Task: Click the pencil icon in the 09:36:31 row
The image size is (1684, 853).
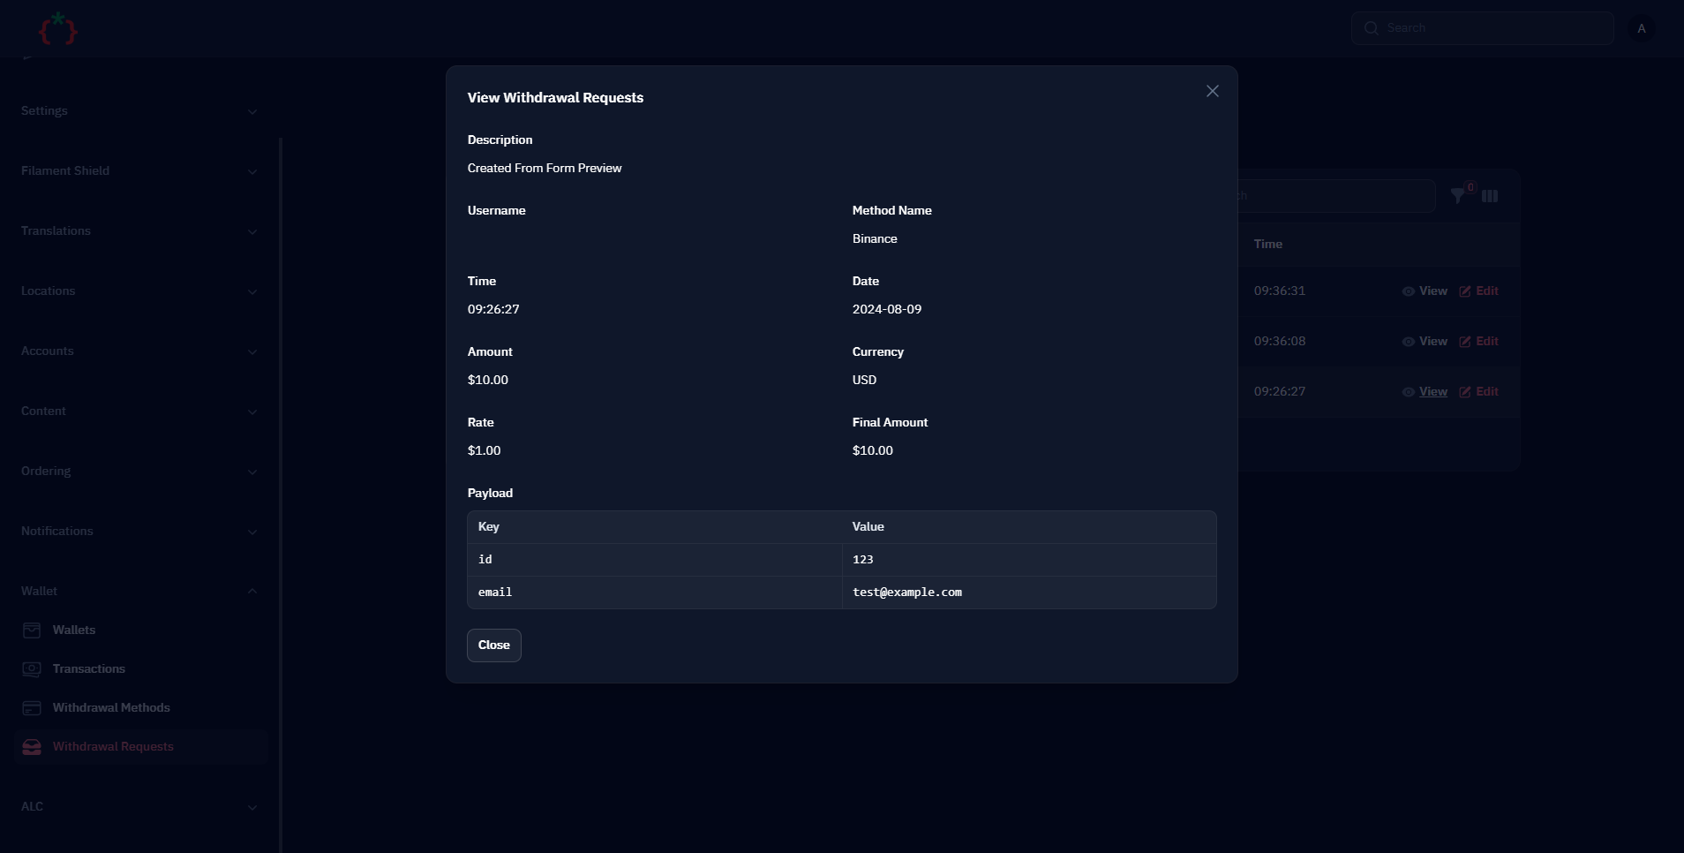Action: tap(1465, 291)
